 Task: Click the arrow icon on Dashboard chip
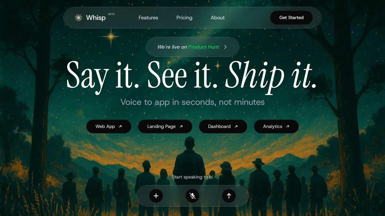click(236, 126)
